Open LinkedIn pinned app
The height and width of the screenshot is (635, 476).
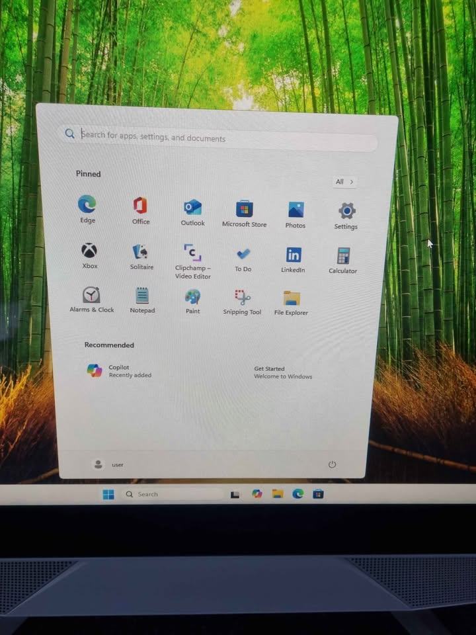(293, 260)
